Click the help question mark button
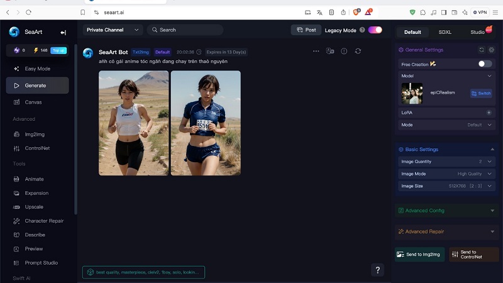 (x=377, y=270)
